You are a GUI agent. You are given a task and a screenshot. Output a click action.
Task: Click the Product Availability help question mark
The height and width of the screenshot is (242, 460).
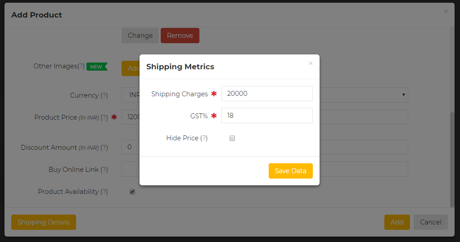pos(104,192)
